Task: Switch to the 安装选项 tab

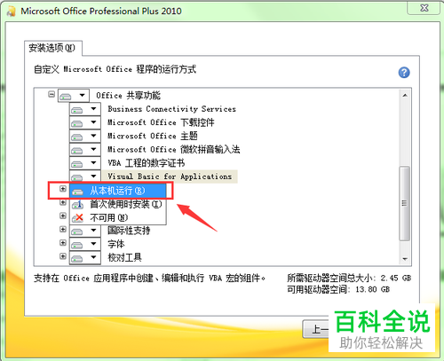Action: [x=52, y=48]
